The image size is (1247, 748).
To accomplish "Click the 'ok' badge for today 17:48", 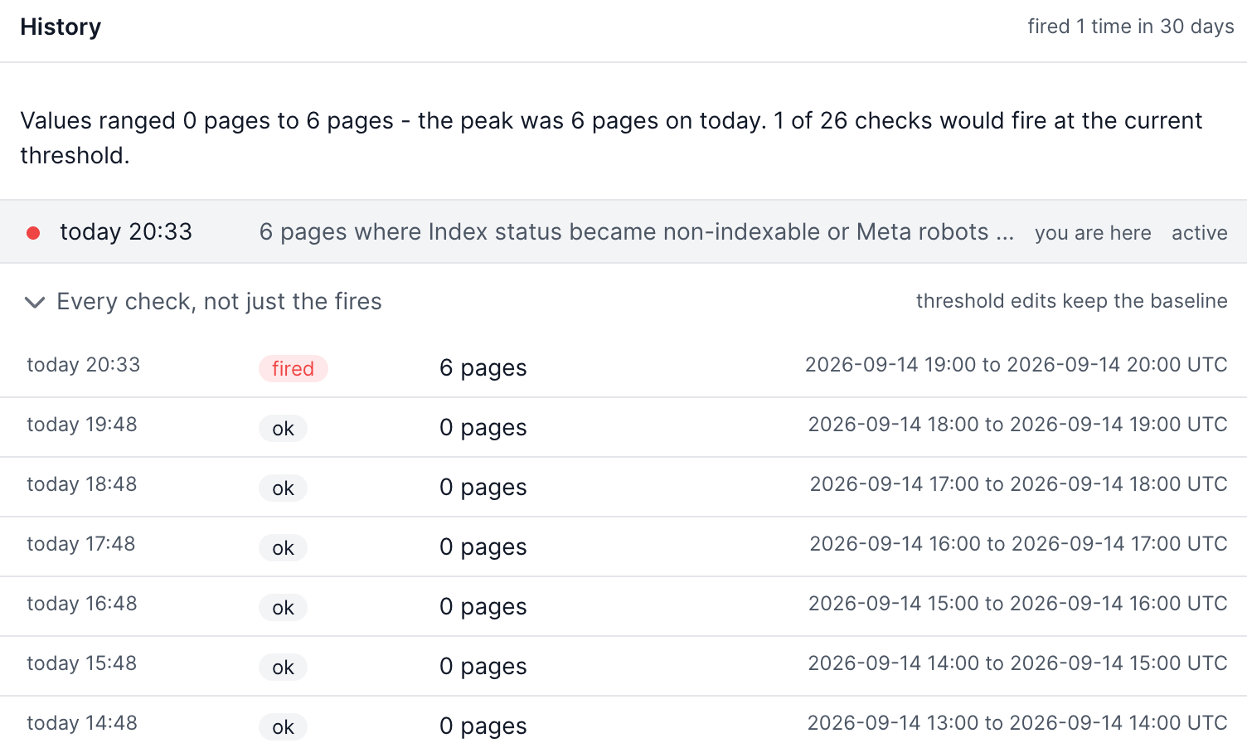I will (x=283, y=547).
